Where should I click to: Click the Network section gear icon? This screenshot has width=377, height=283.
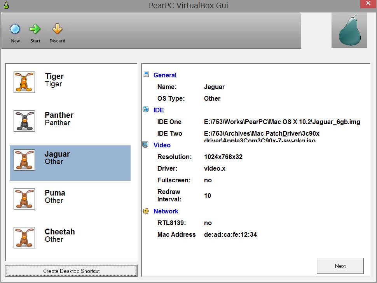146,211
